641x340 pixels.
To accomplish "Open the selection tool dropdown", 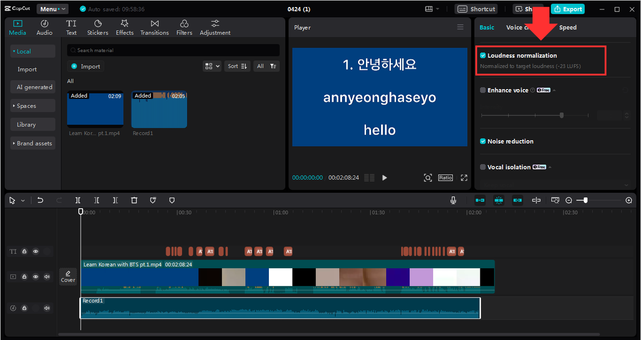I will 23,201.
